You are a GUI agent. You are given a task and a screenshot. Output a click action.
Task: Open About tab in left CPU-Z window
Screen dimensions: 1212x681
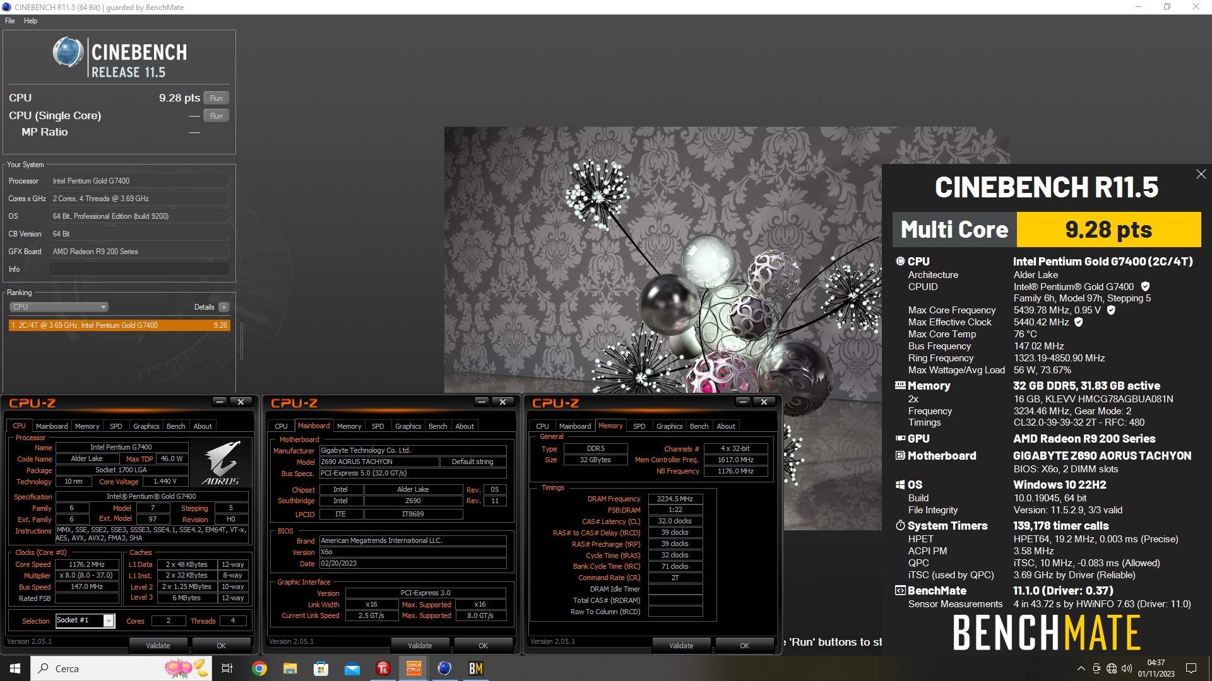[203, 426]
